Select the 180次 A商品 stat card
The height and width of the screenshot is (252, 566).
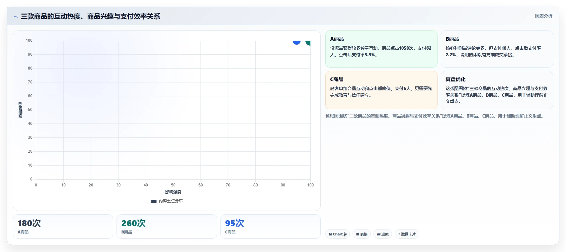(x=63, y=227)
